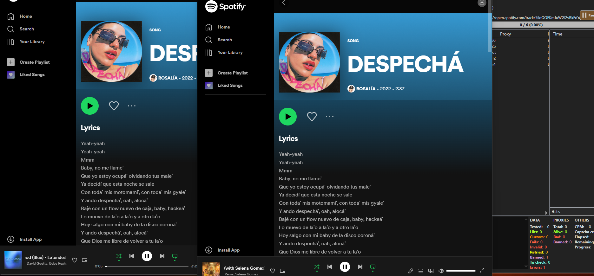Open the connect-to-device icon in front window

(x=431, y=271)
